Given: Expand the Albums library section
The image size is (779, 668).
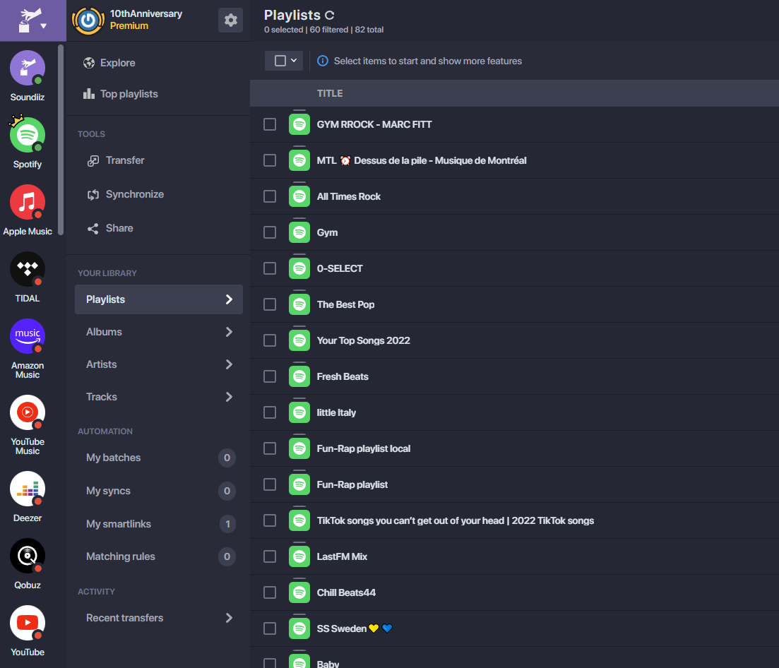Looking at the screenshot, I should [x=158, y=332].
